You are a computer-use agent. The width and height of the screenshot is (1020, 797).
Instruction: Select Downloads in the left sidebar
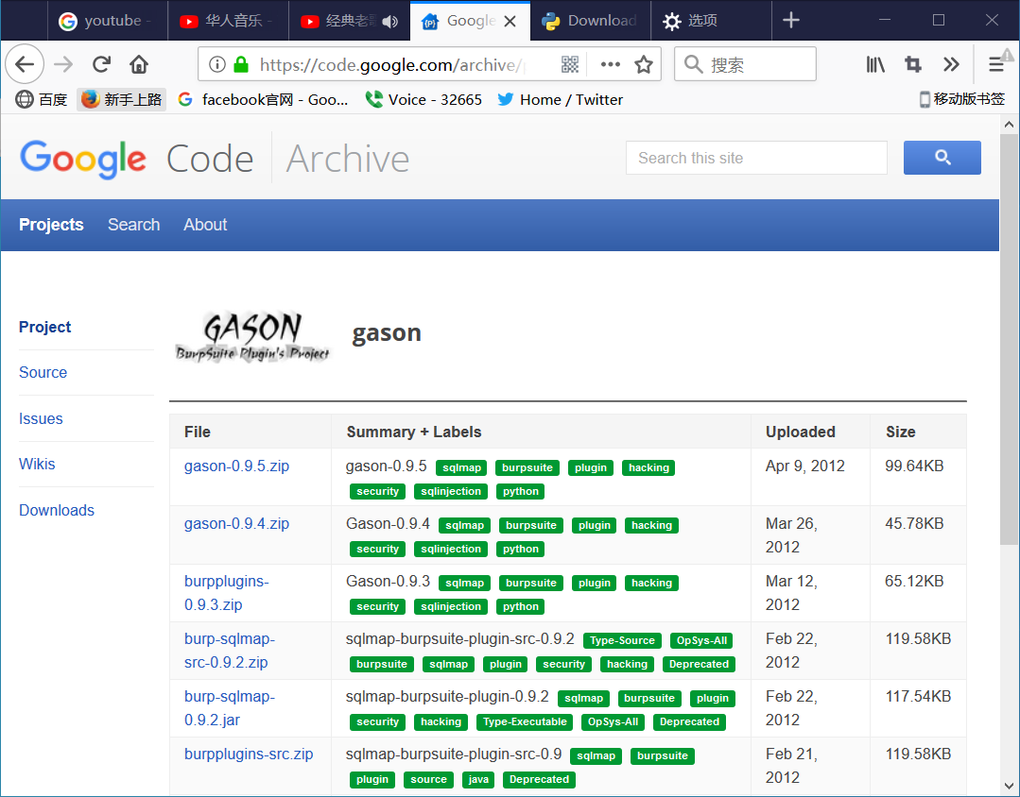[57, 510]
